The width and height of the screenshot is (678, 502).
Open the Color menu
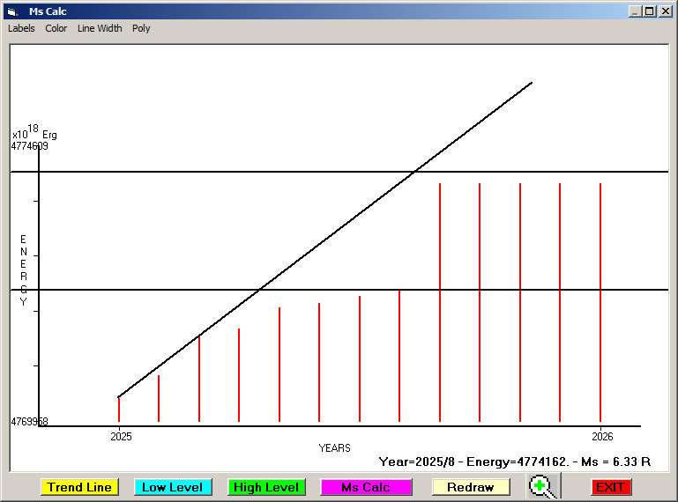(56, 28)
